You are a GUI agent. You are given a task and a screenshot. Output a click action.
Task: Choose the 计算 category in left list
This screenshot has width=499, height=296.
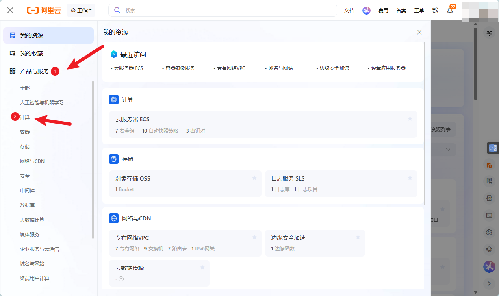(x=25, y=117)
